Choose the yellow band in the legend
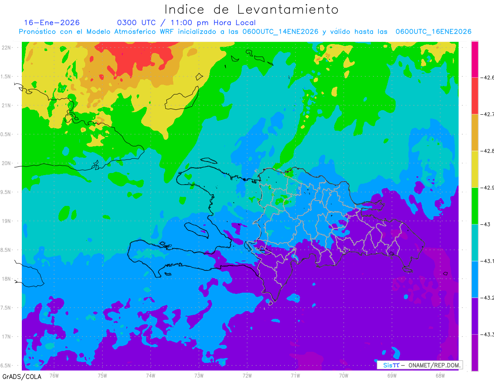Screen dimensions: 494x381 pos(475,169)
